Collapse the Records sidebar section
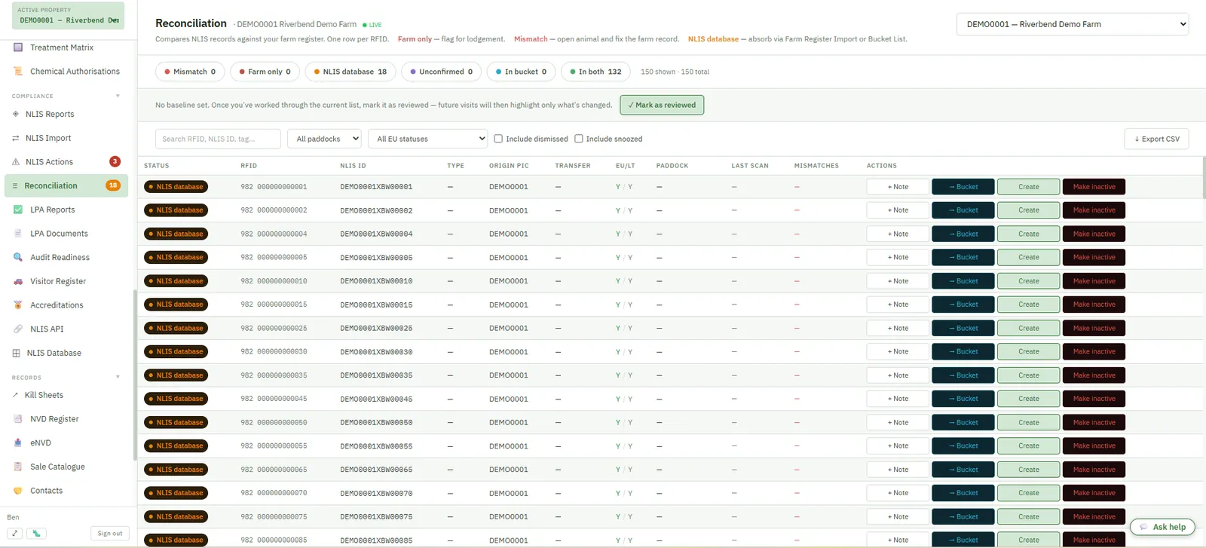The width and height of the screenshot is (1206, 548). click(118, 377)
